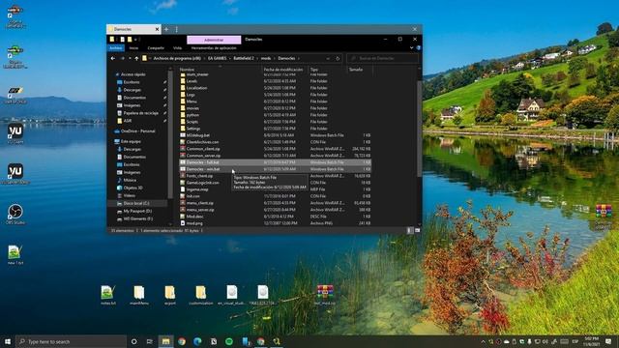
Task: Open Microsoft Edge from the taskbar
Action: pyautogui.click(x=197, y=341)
